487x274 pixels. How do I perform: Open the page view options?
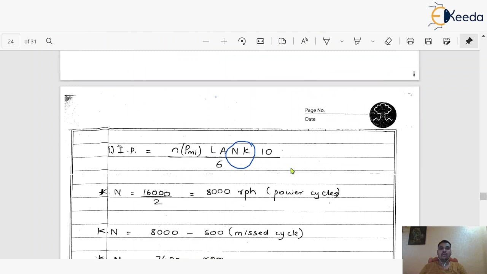click(282, 41)
